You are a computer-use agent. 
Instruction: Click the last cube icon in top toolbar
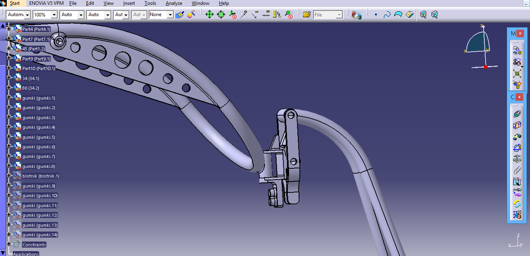click(434, 14)
